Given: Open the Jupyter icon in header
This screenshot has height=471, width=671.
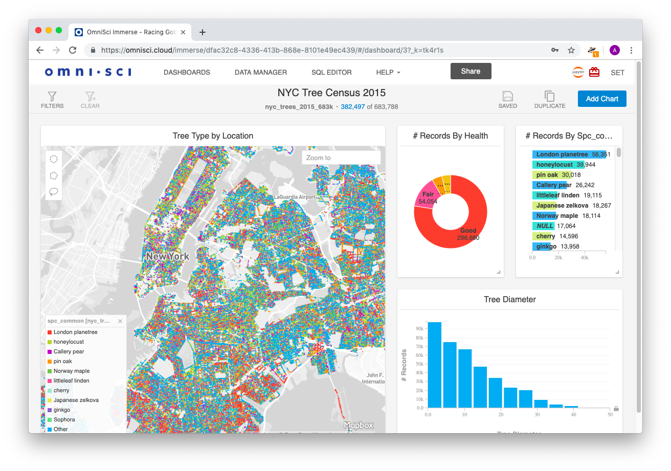Looking at the screenshot, I should (578, 72).
